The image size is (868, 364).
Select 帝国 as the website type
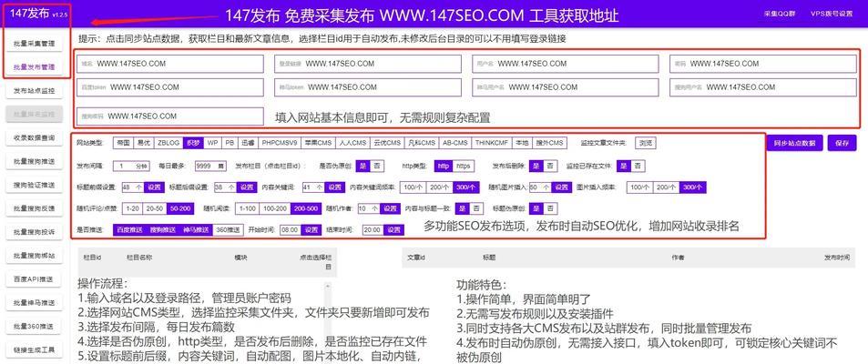(x=123, y=143)
